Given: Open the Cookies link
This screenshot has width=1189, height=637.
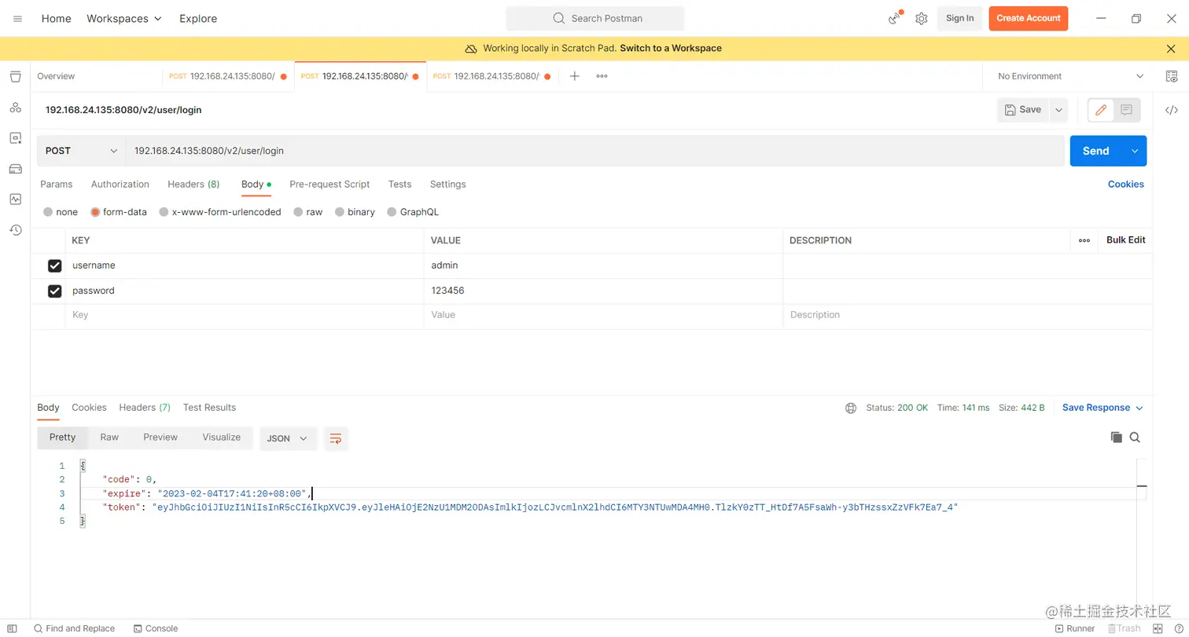Looking at the screenshot, I should point(1125,184).
